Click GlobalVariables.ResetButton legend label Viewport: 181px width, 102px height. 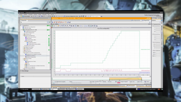point(145,73)
